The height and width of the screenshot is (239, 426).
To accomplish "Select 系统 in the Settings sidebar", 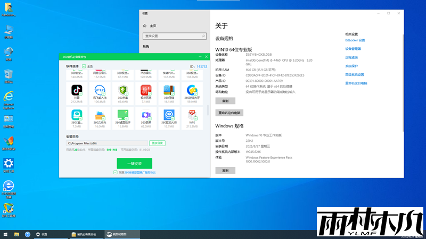I will coord(146,46).
